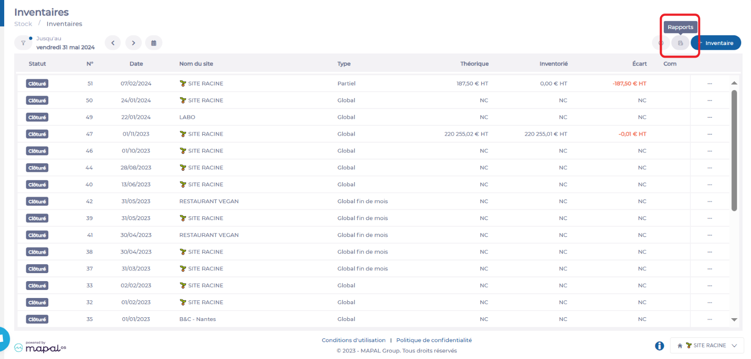The width and height of the screenshot is (751, 359).
Task: Open the Conditions d'utilisation link
Action: (x=353, y=340)
